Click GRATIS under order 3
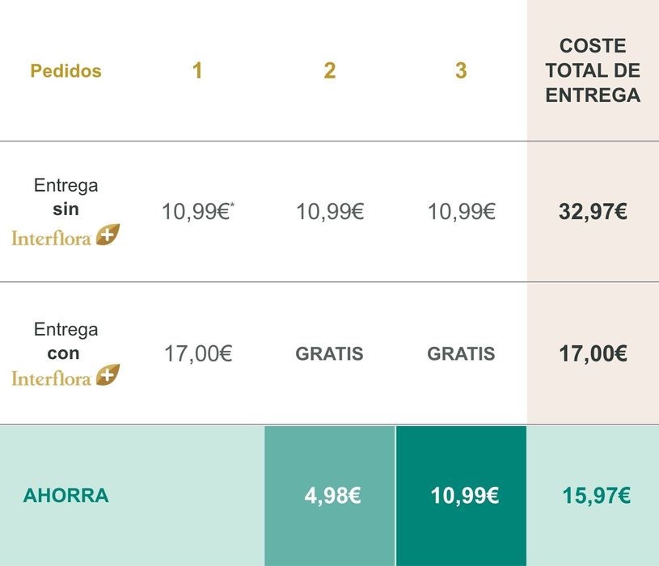This screenshot has width=659, height=566. coord(461,353)
